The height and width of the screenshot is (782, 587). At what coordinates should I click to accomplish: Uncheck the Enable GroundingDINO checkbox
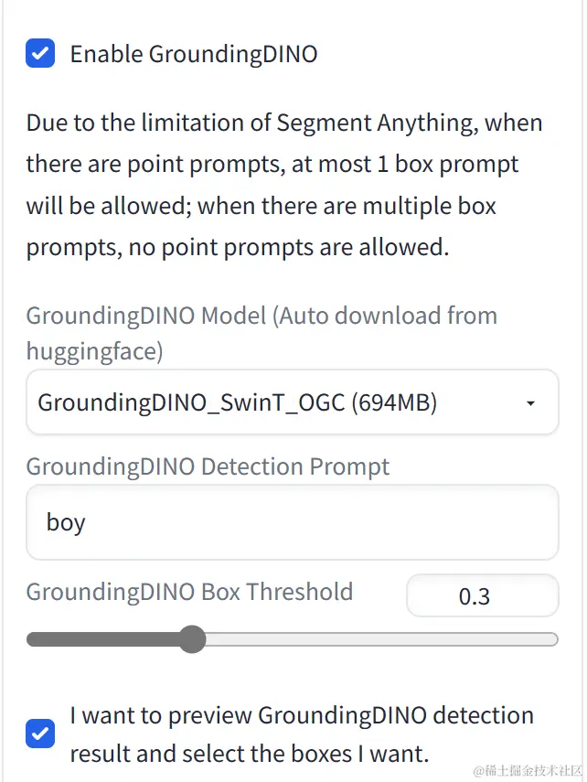[x=40, y=54]
